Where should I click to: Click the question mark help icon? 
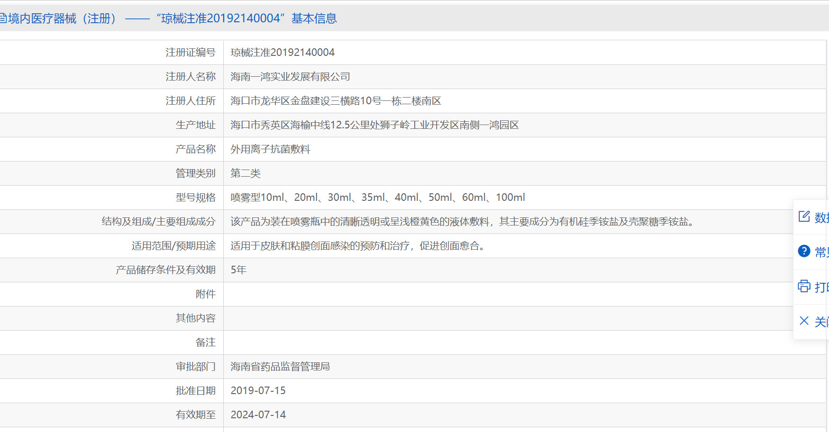coord(804,251)
